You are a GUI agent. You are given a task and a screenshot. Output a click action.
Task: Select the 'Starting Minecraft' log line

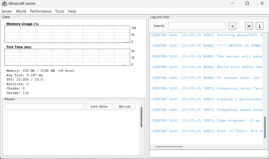[206, 35]
